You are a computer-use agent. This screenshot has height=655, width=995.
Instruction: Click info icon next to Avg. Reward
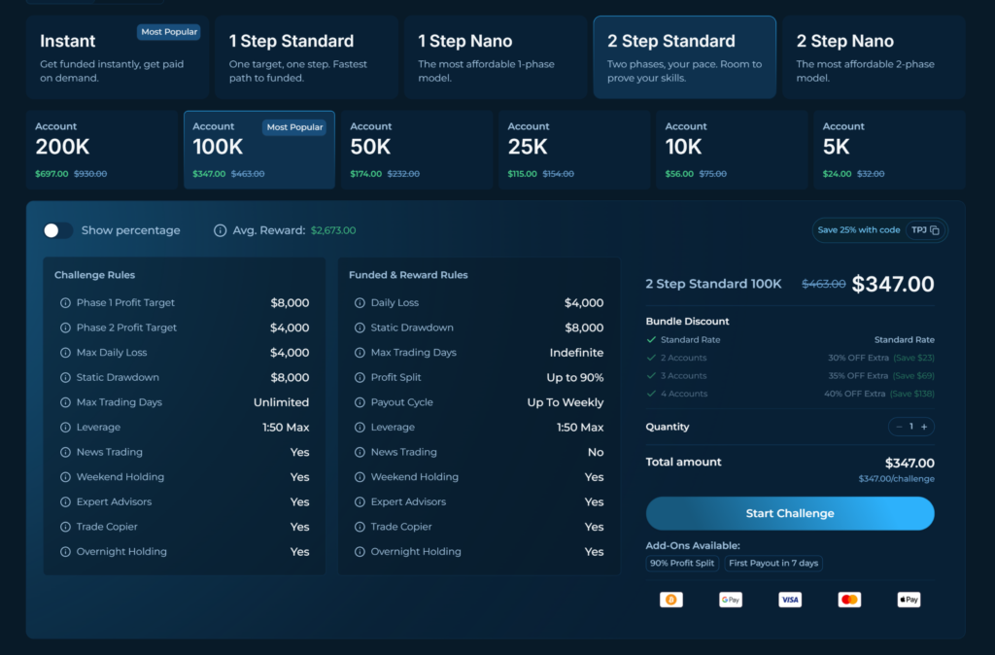coord(221,230)
